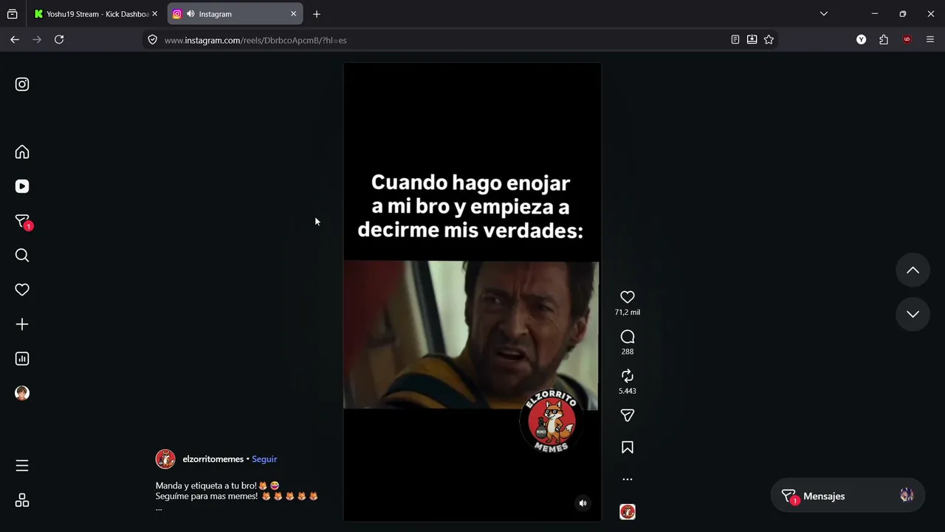The height and width of the screenshot is (532, 945).
Task: Reload the current page
Action: (59, 40)
